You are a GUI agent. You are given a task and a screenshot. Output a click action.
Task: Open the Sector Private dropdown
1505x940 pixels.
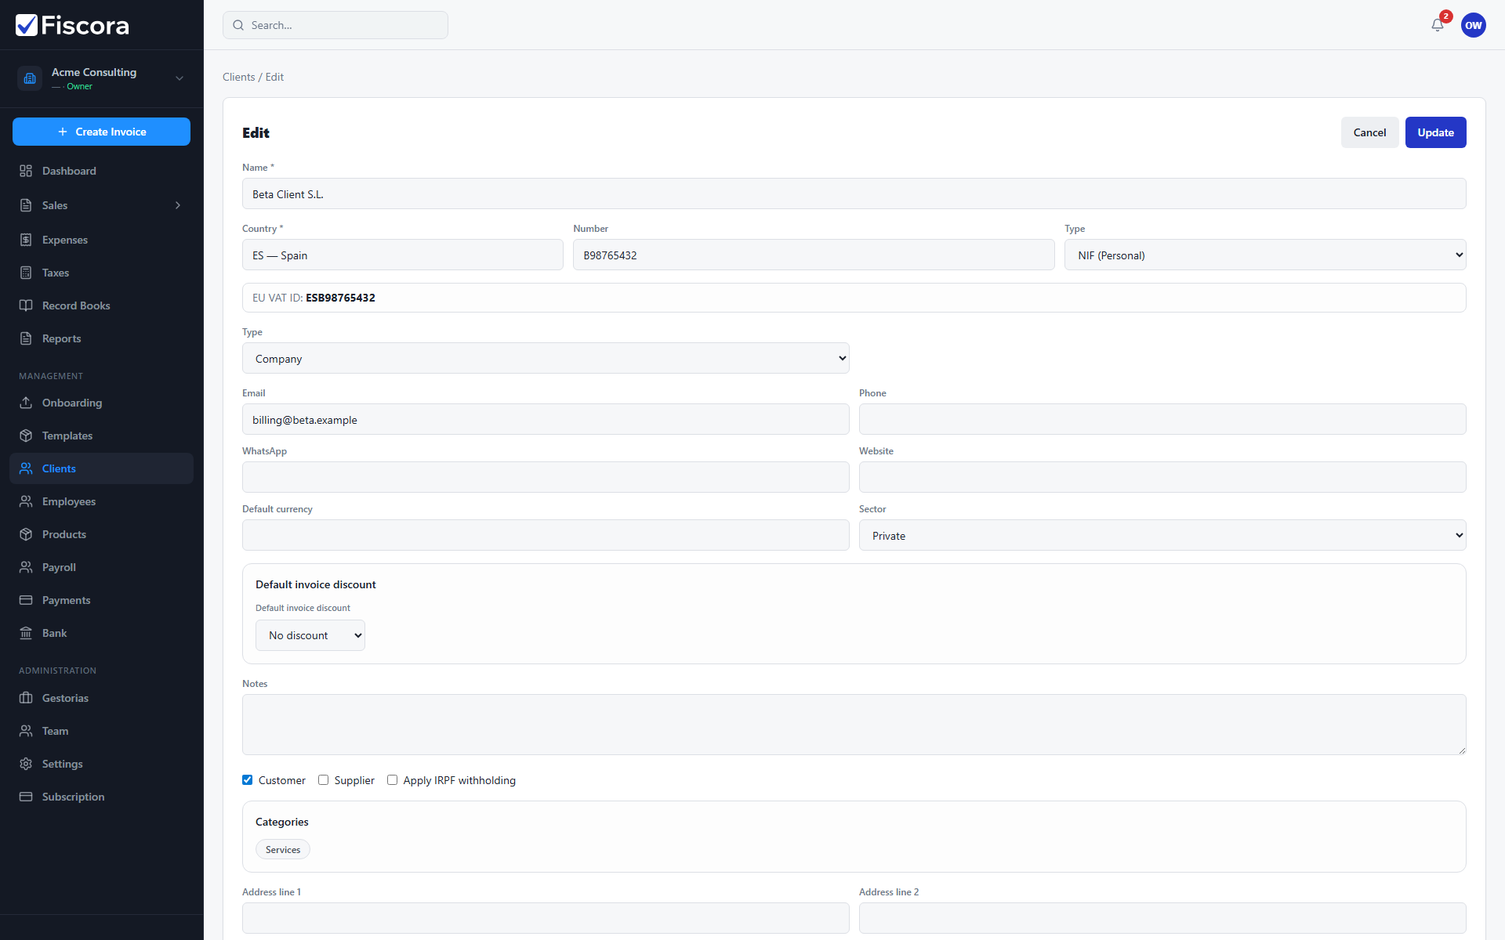point(1162,536)
